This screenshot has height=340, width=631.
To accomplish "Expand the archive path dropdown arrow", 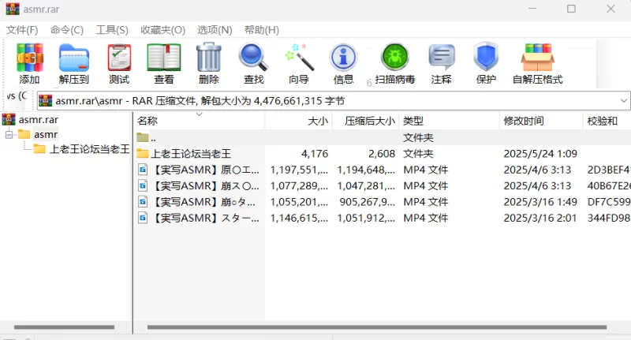I will click(x=623, y=101).
